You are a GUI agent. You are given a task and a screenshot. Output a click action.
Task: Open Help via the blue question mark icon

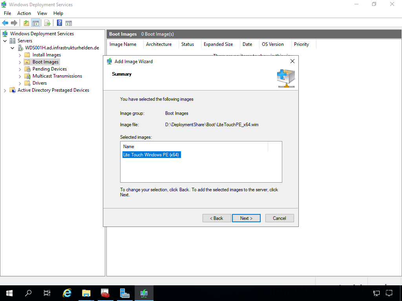tap(60, 23)
